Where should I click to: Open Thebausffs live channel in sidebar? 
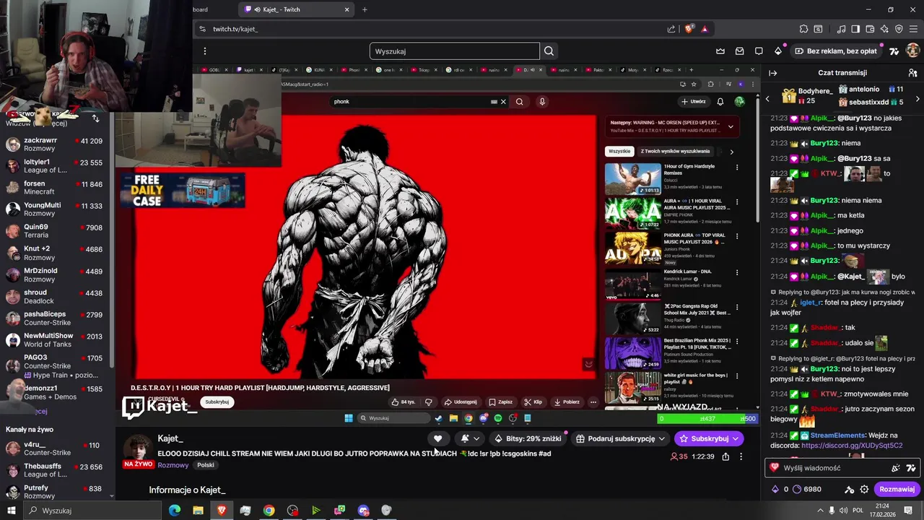point(56,470)
